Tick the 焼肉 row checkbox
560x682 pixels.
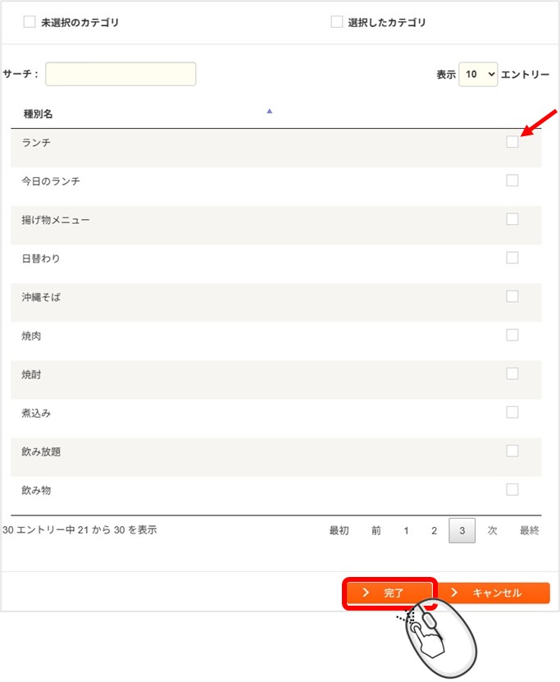pyautogui.click(x=512, y=335)
